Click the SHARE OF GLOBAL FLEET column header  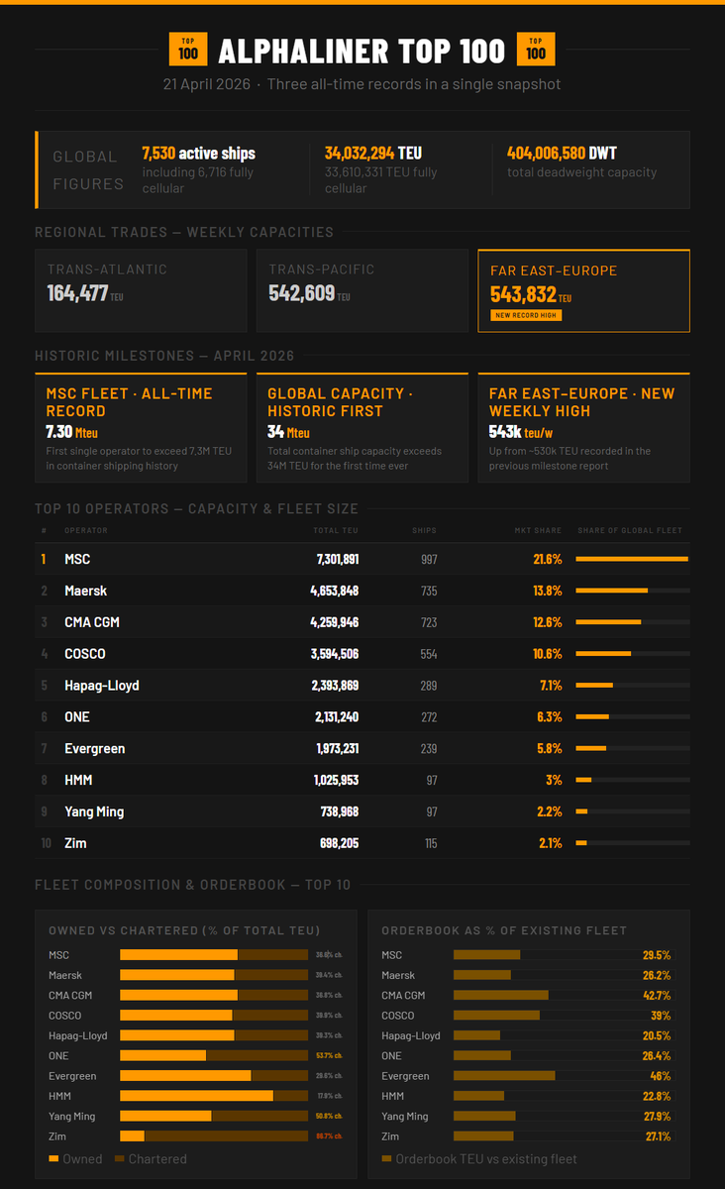coord(630,531)
